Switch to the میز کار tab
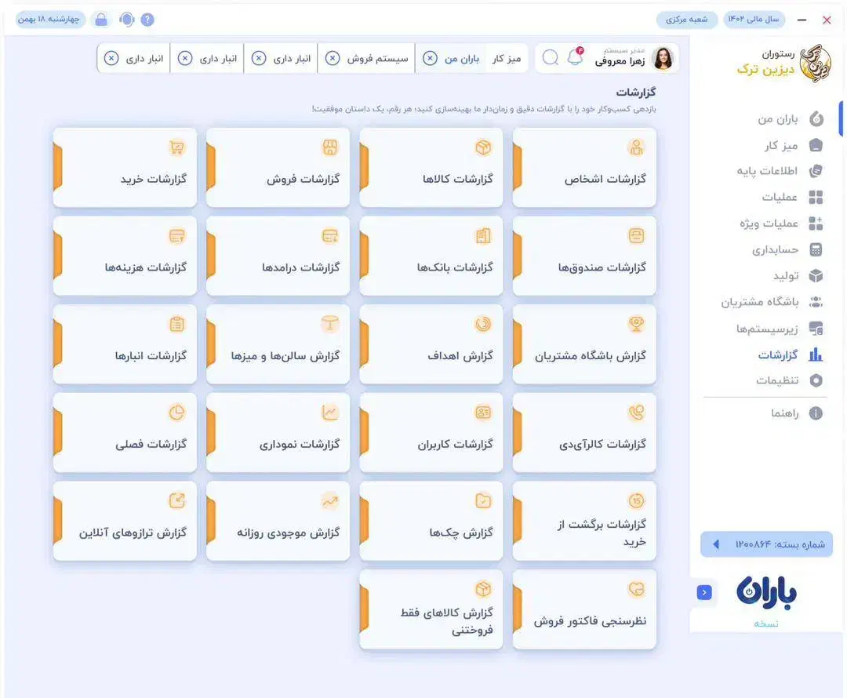The image size is (847, 698). (508, 56)
